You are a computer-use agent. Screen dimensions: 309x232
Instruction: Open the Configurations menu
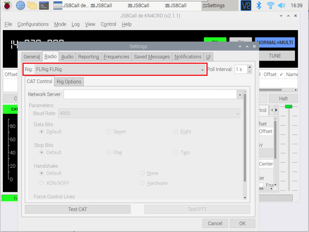click(33, 24)
